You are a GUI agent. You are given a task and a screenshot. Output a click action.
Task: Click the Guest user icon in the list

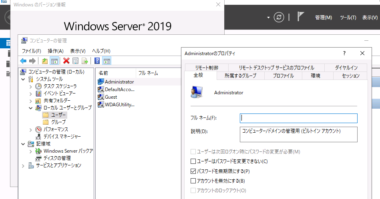pos(101,97)
